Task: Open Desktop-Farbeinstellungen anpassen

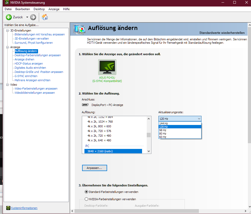Action: pos(38,55)
